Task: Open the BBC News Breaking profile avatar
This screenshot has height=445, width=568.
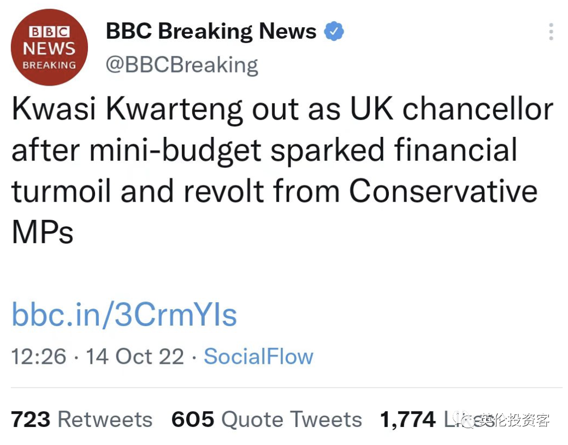Action: [50, 47]
